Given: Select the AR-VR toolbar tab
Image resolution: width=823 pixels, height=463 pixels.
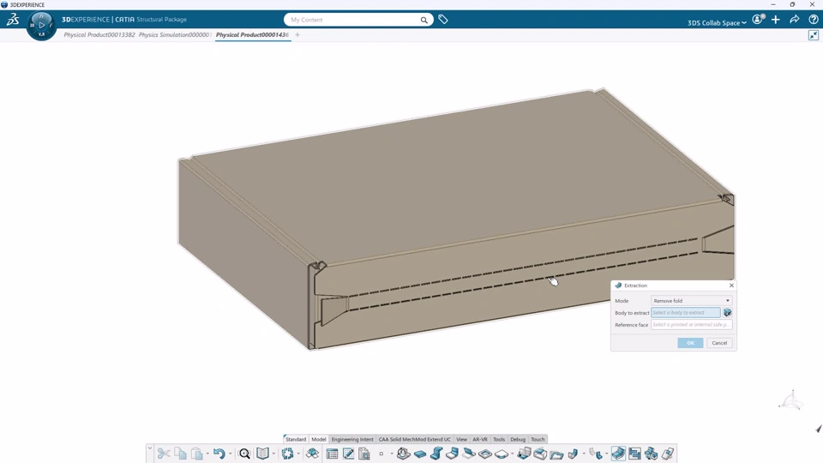Looking at the screenshot, I should (480, 439).
